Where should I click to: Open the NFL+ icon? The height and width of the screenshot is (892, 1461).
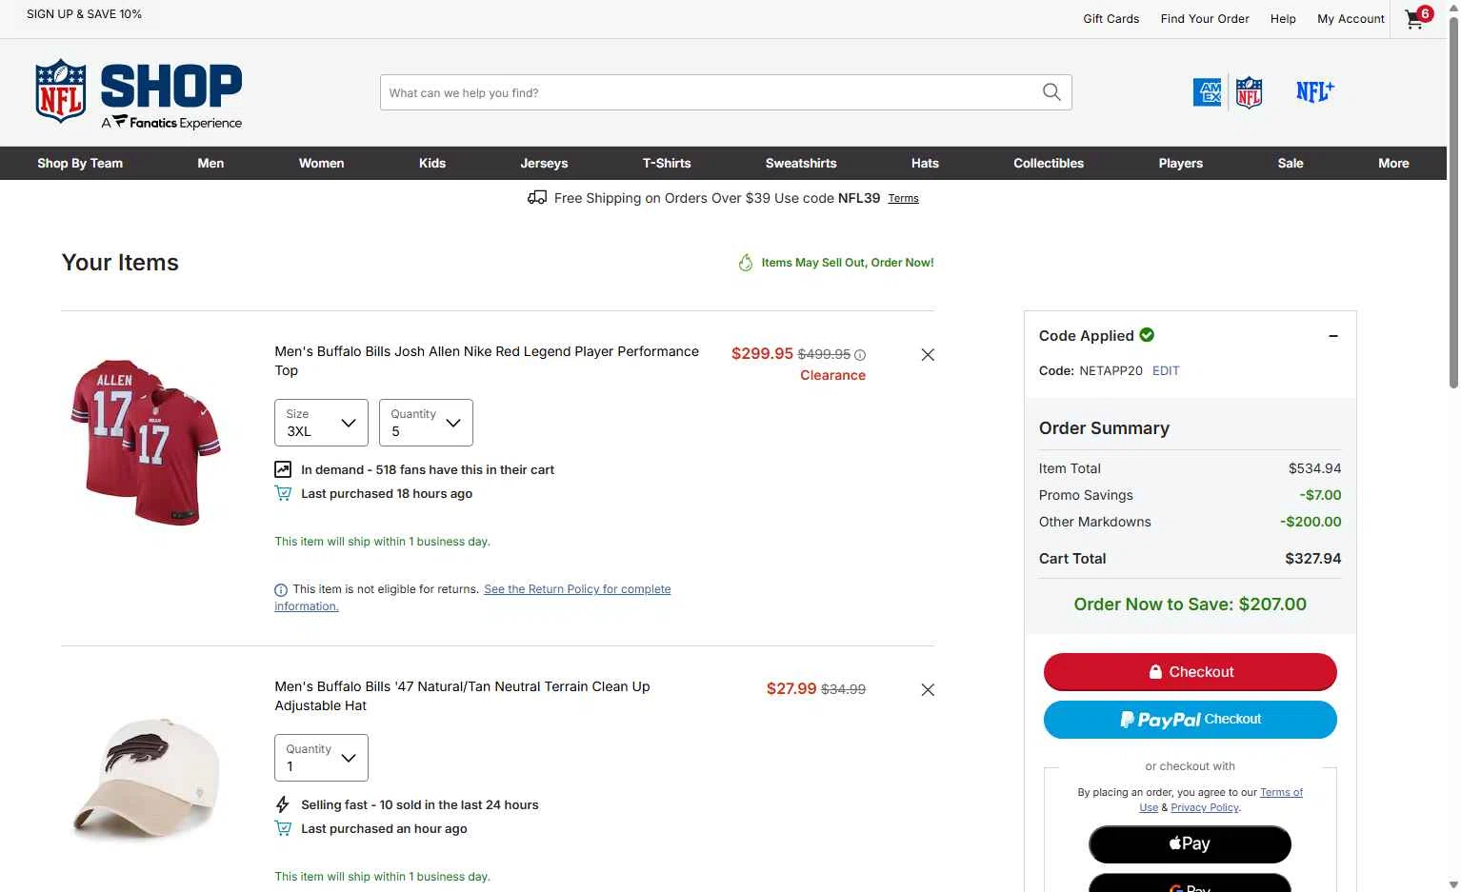[1315, 91]
